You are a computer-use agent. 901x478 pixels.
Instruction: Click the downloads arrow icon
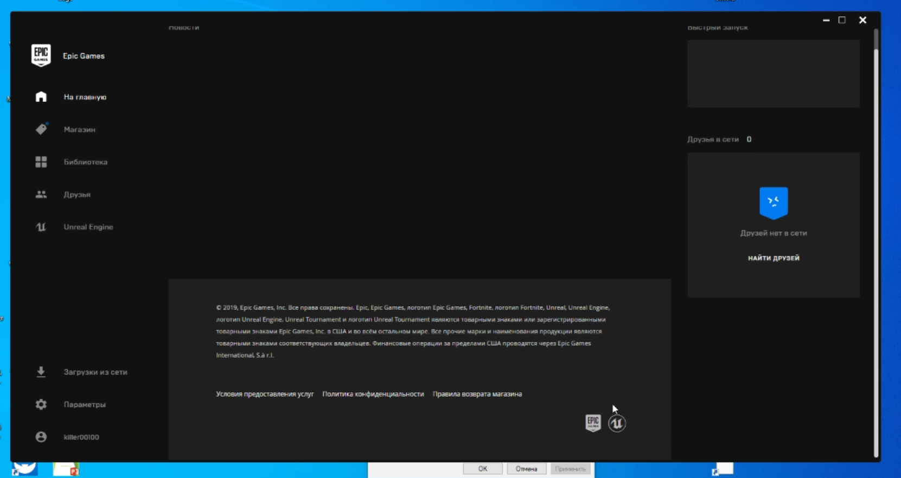coord(41,372)
